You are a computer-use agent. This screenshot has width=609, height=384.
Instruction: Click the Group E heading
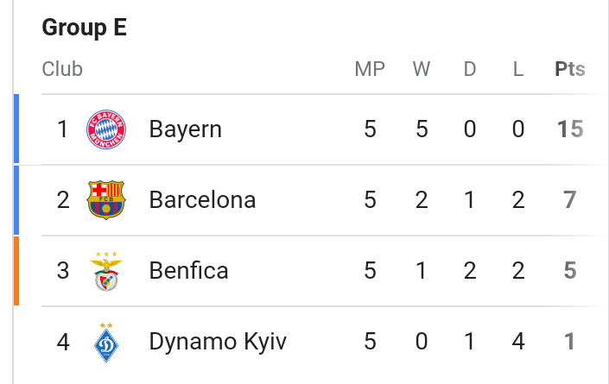coord(85,28)
